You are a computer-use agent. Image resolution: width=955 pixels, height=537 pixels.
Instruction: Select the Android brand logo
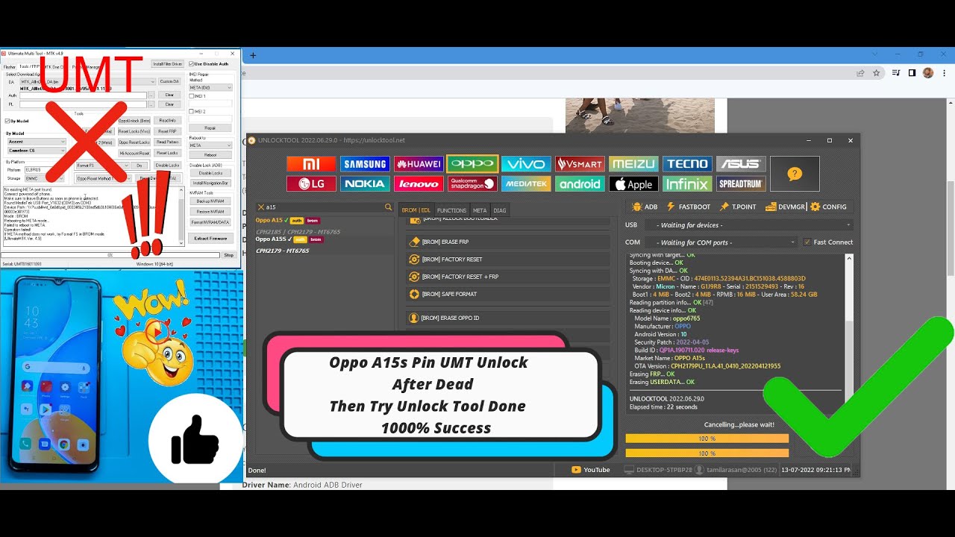click(580, 183)
